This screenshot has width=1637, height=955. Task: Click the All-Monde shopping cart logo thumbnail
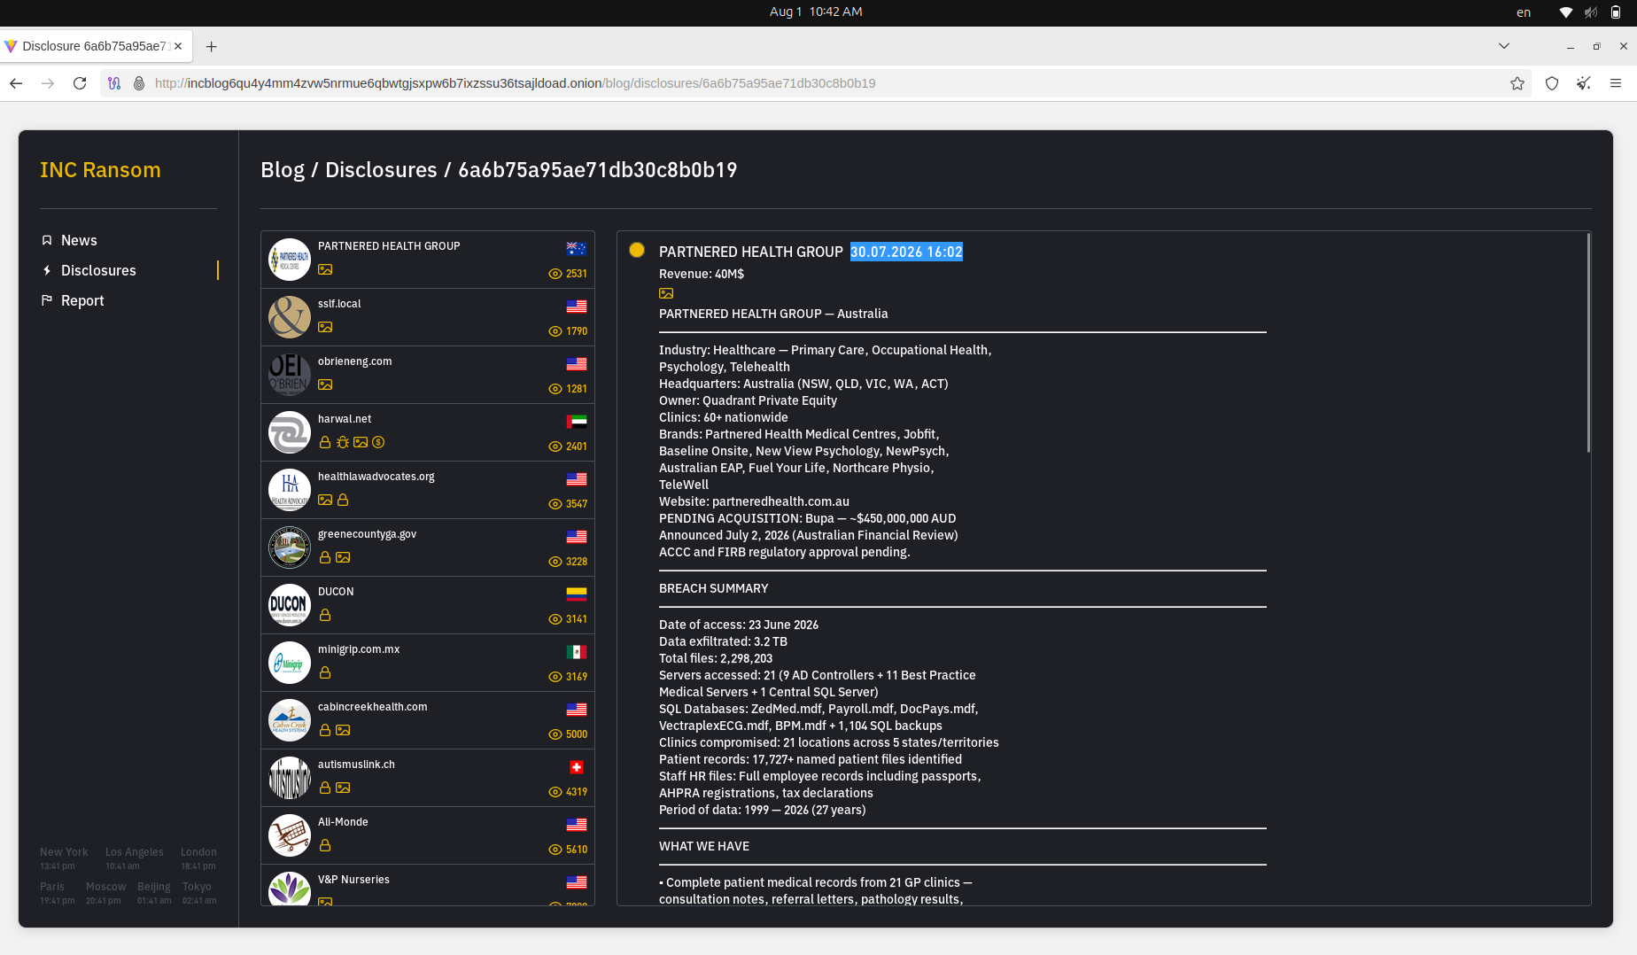coord(290,835)
